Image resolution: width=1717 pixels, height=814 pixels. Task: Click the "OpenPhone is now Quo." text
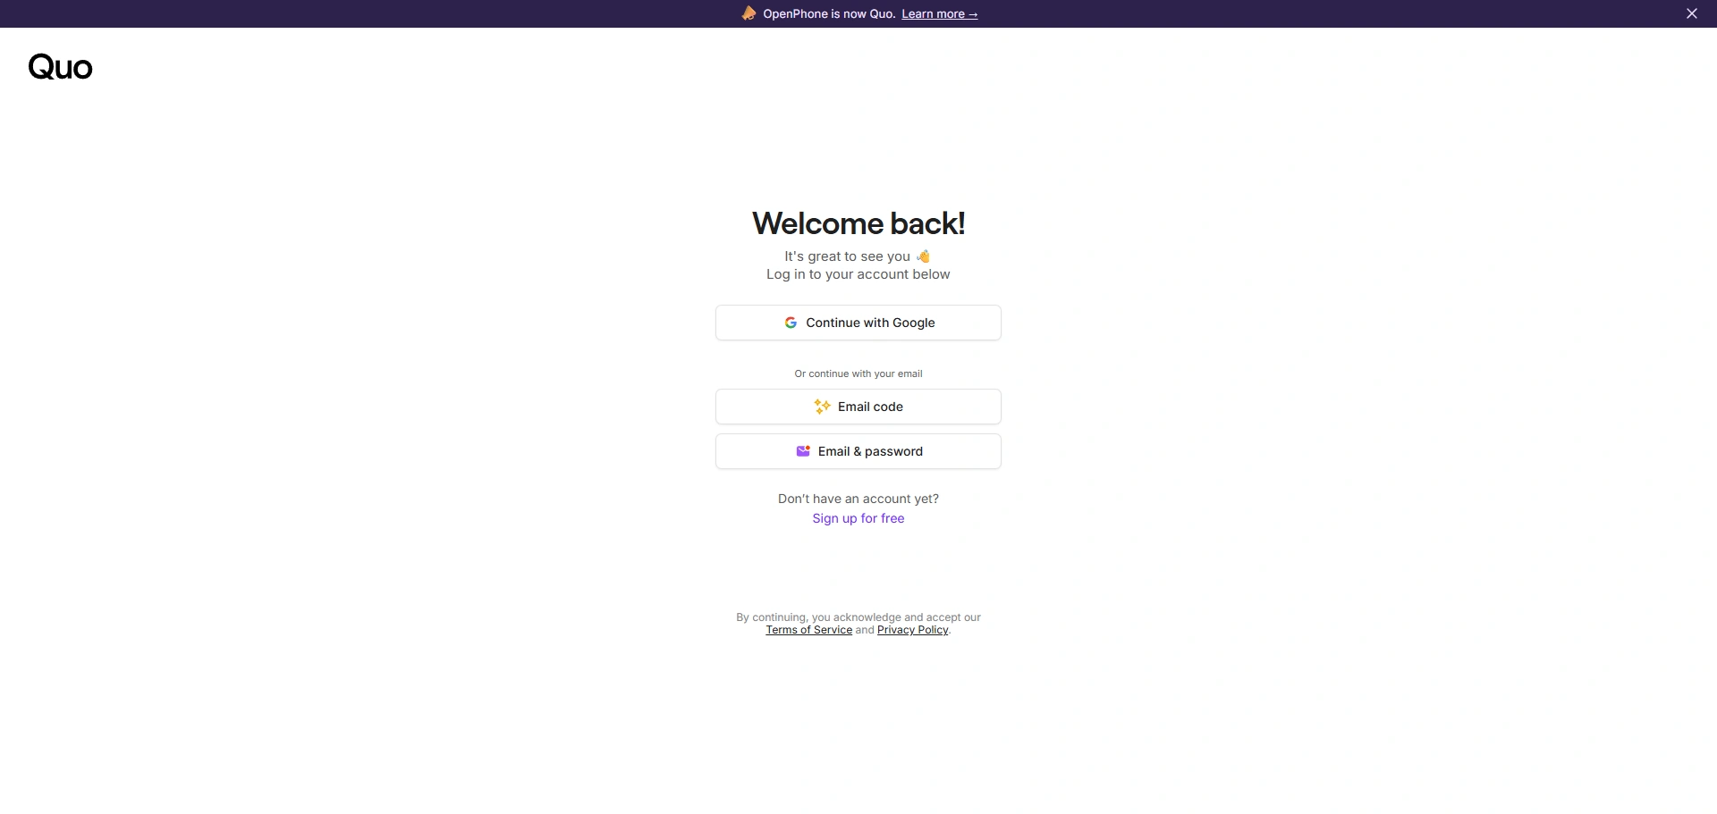[829, 14]
